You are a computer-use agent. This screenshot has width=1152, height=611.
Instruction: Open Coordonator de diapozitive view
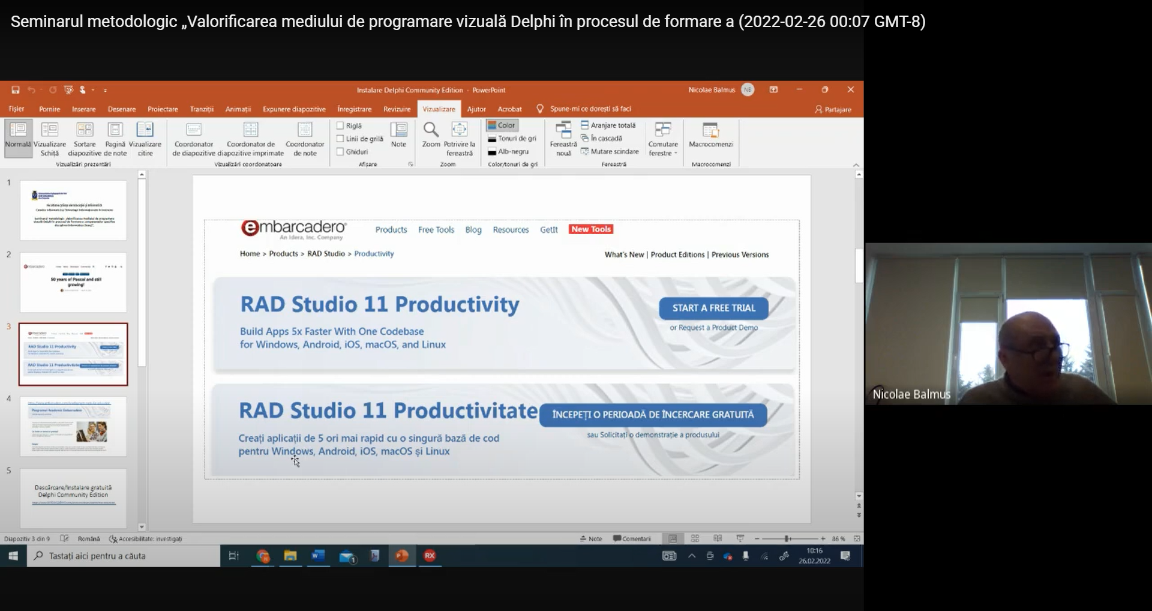pos(193,139)
